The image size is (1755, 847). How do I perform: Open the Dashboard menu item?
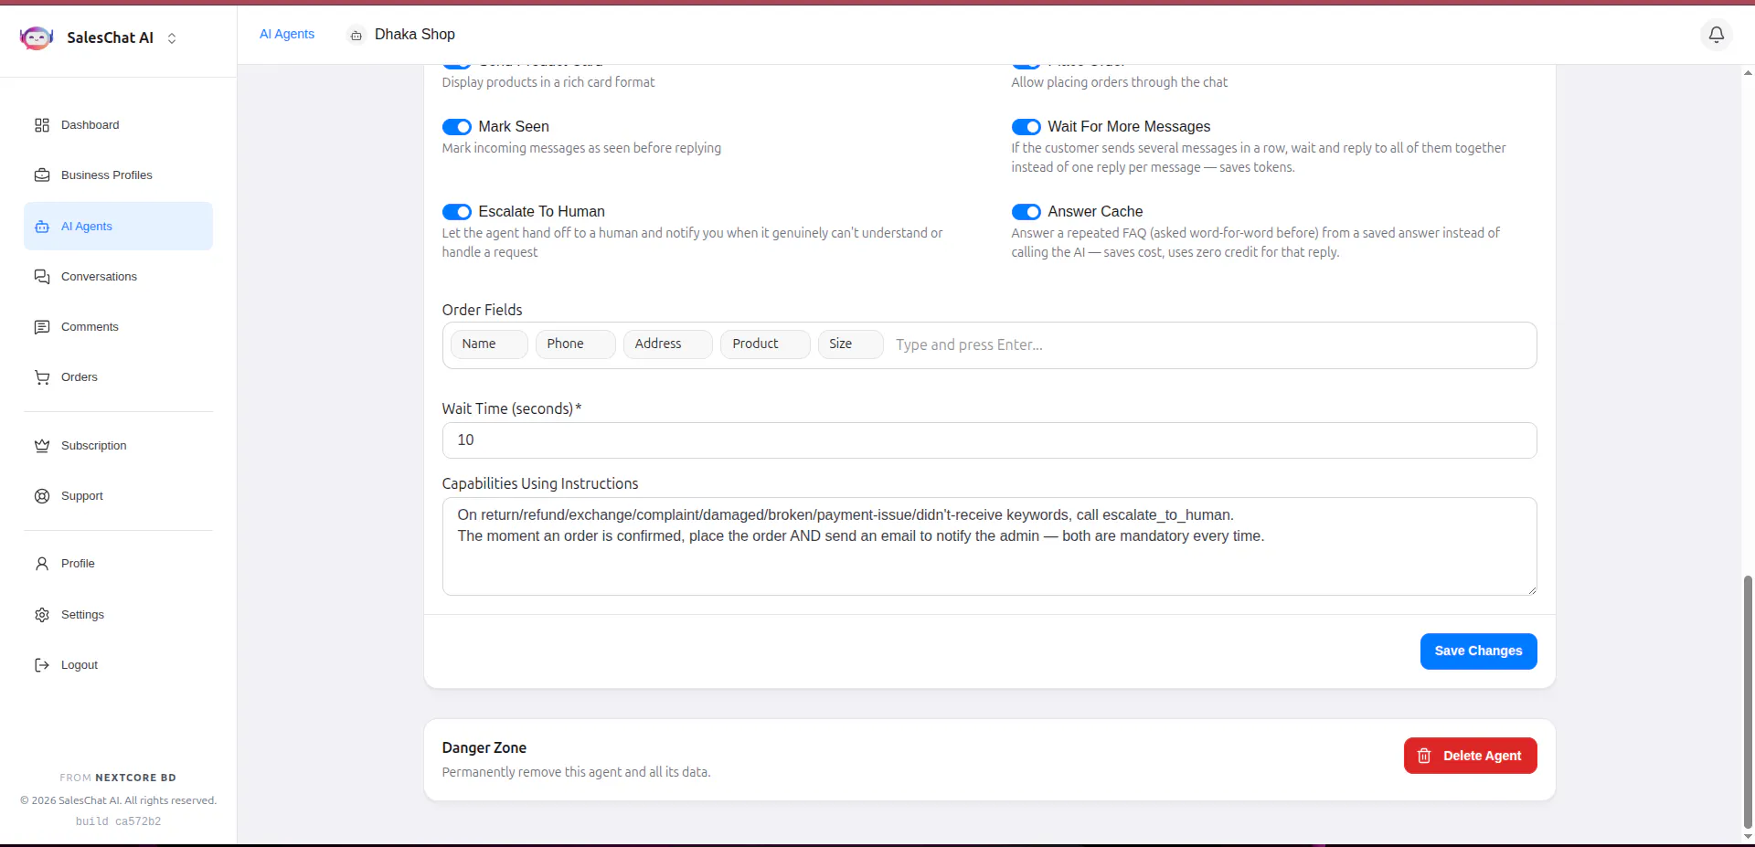pyautogui.click(x=119, y=125)
